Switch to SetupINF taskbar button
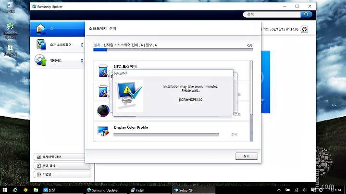Image resolution: width=346 pixels, height=194 pixels. tap(193, 190)
